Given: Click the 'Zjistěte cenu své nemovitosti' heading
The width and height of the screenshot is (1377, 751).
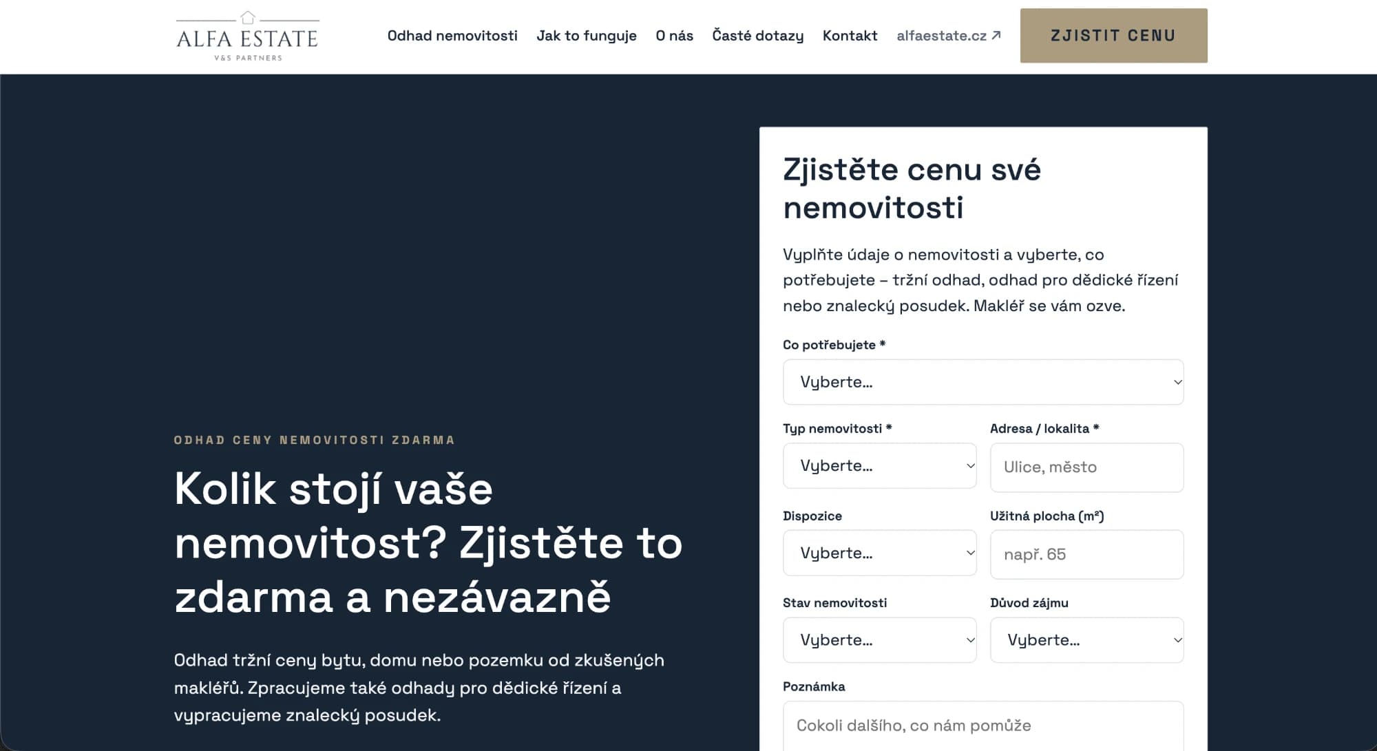Looking at the screenshot, I should click(912, 189).
